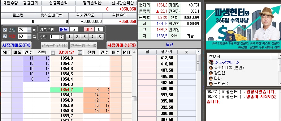Open the 손절 25 tick dropdown
Image resolution: width=281 pixels, height=121 pixels.
(29, 30)
